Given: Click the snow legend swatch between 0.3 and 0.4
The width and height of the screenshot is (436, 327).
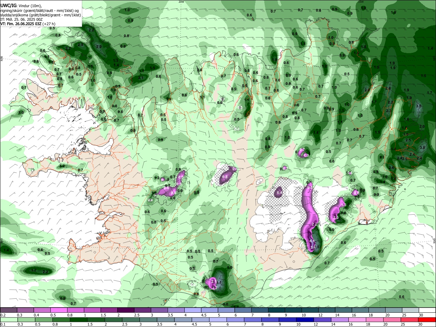Looking at the screenshot, I should click(x=25, y=310).
